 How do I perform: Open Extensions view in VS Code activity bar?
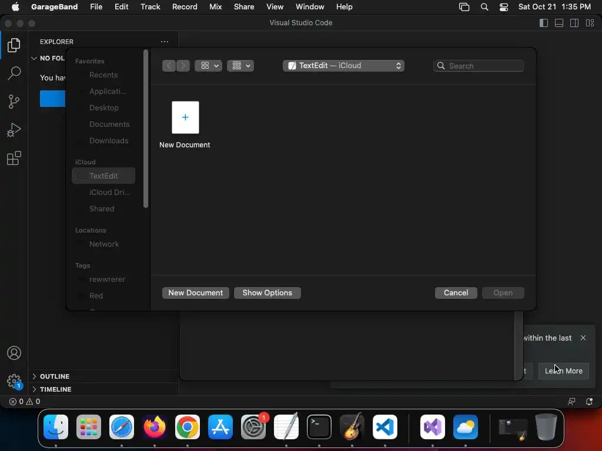click(x=14, y=158)
